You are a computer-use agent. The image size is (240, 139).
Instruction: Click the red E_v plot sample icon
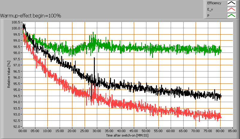pyautogui.click(x=231, y=9)
